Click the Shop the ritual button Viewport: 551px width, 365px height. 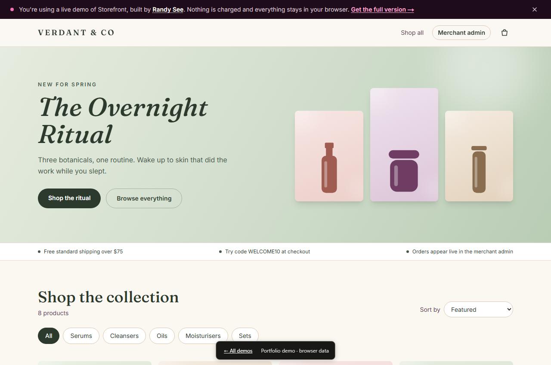(69, 198)
